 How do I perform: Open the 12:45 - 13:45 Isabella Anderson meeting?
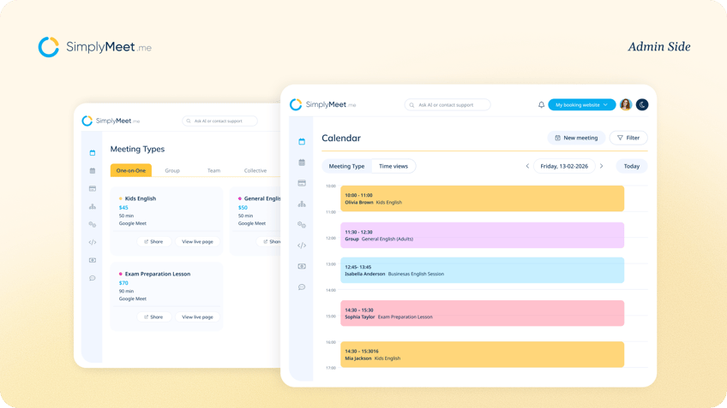[482, 270]
